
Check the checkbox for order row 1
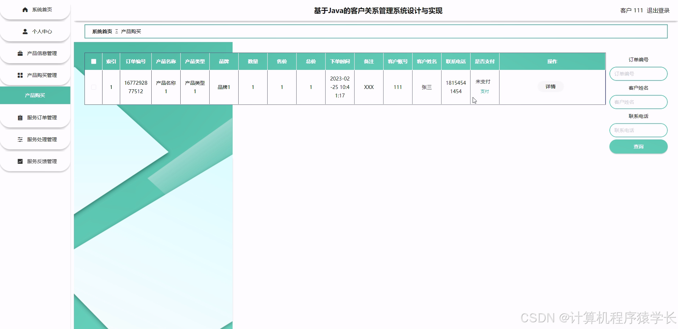click(x=93, y=87)
